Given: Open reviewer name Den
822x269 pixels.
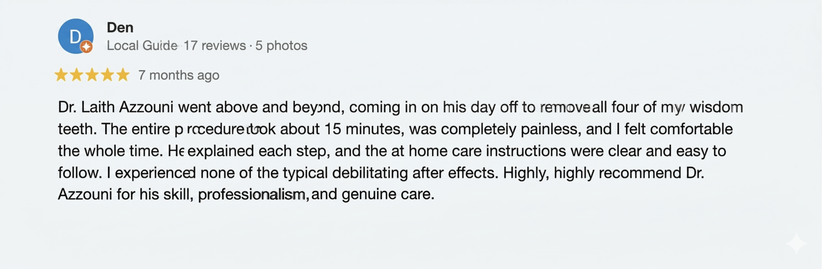Looking at the screenshot, I should (120, 28).
